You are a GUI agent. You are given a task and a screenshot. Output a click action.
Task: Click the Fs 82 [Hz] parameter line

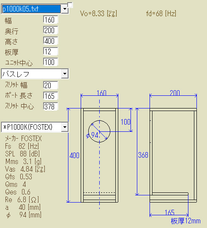[22, 146]
